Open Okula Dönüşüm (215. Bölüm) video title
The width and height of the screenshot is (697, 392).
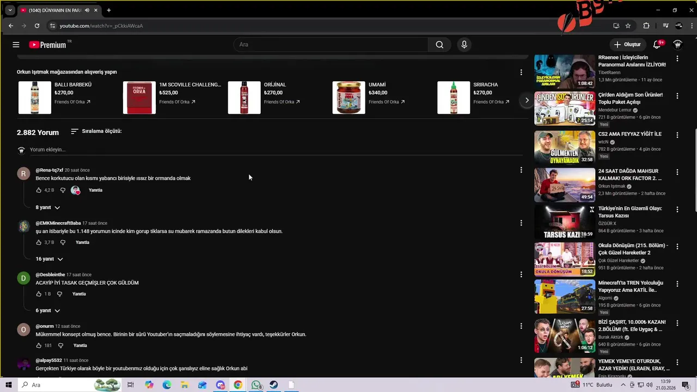(633, 249)
